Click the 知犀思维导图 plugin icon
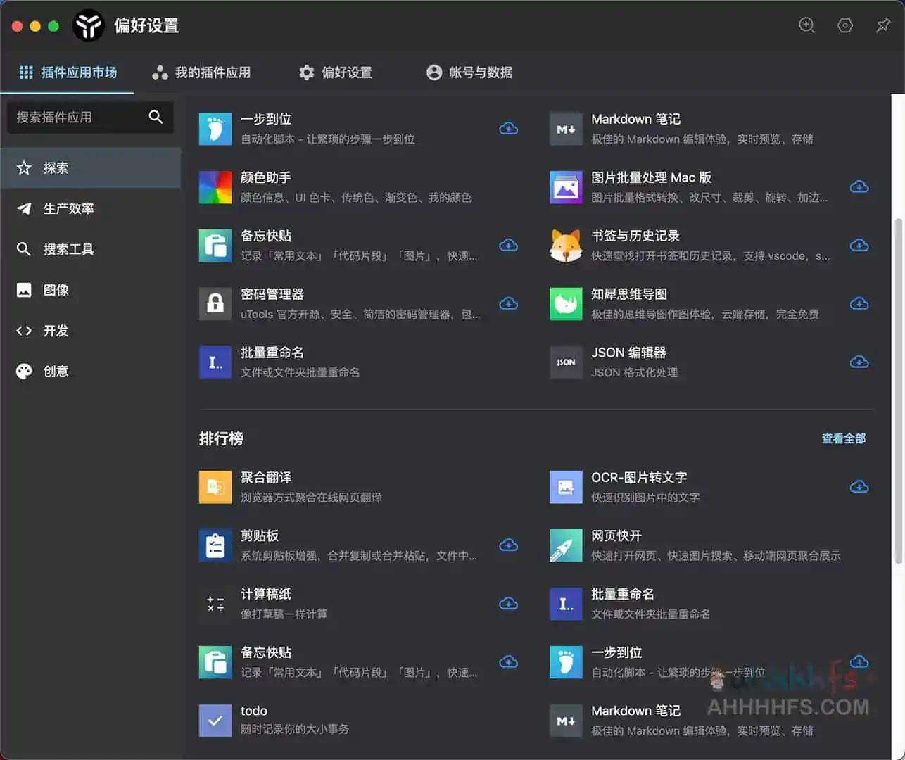Screen dimensions: 905x760 point(566,303)
